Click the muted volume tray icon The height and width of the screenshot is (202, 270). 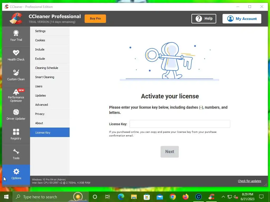point(236,197)
